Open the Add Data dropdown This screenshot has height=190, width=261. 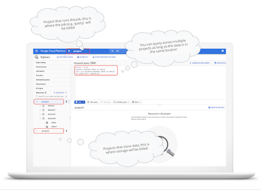[60, 93]
